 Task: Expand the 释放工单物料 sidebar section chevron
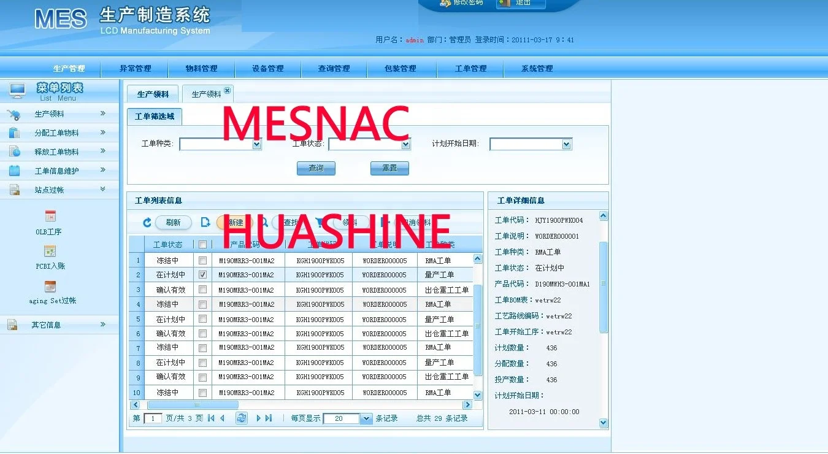103,151
